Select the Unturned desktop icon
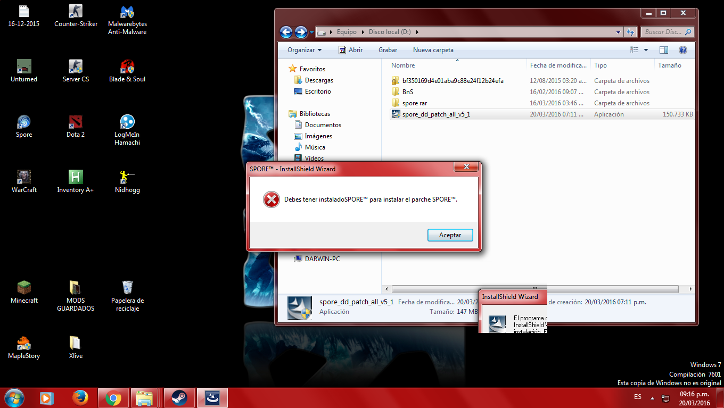Viewport: 724px width, 408px height. tap(24, 71)
